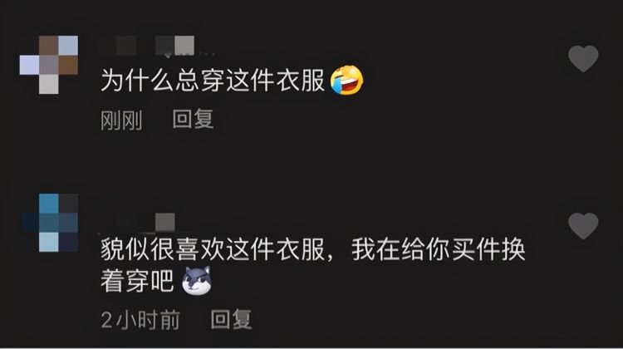623x349 pixels.
Task: Tap "为什么" at start of top comment
Action: (x=137, y=81)
